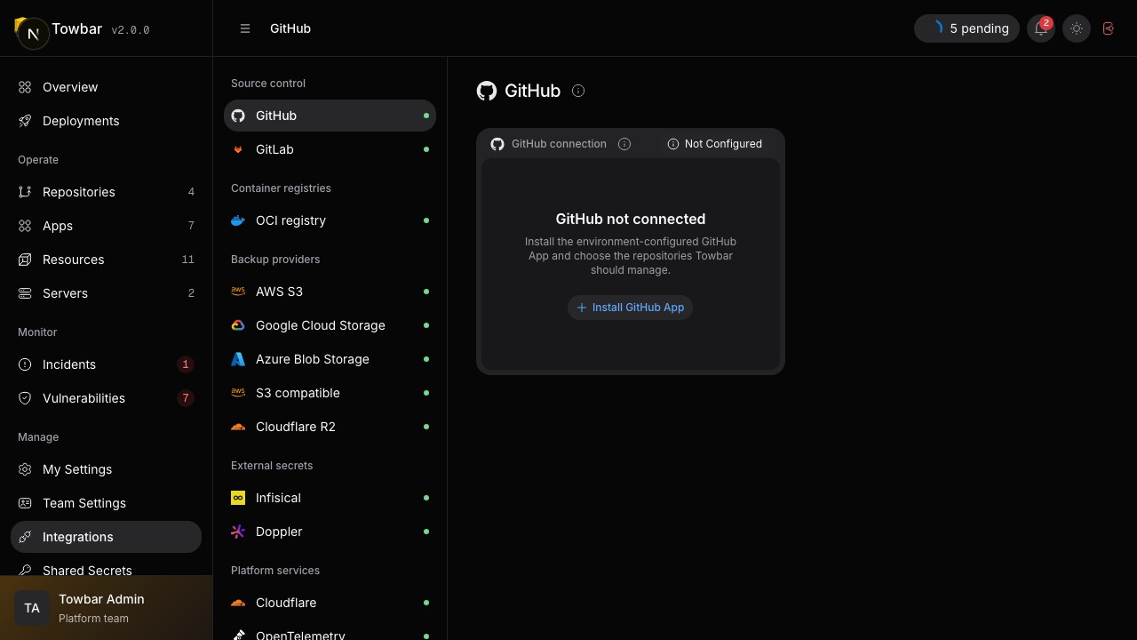Screen dimensions: 1137x640
Task: Click the red logout icon
Action: tap(1109, 28)
